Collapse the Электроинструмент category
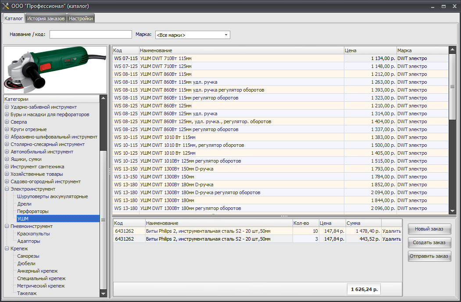The height and width of the screenshot is (302, 461). coord(7,189)
